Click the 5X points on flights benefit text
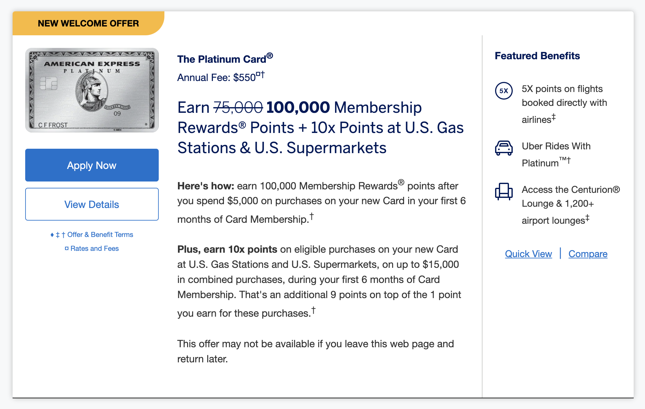This screenshot has width=645, height=409. (x=564, y=103)
